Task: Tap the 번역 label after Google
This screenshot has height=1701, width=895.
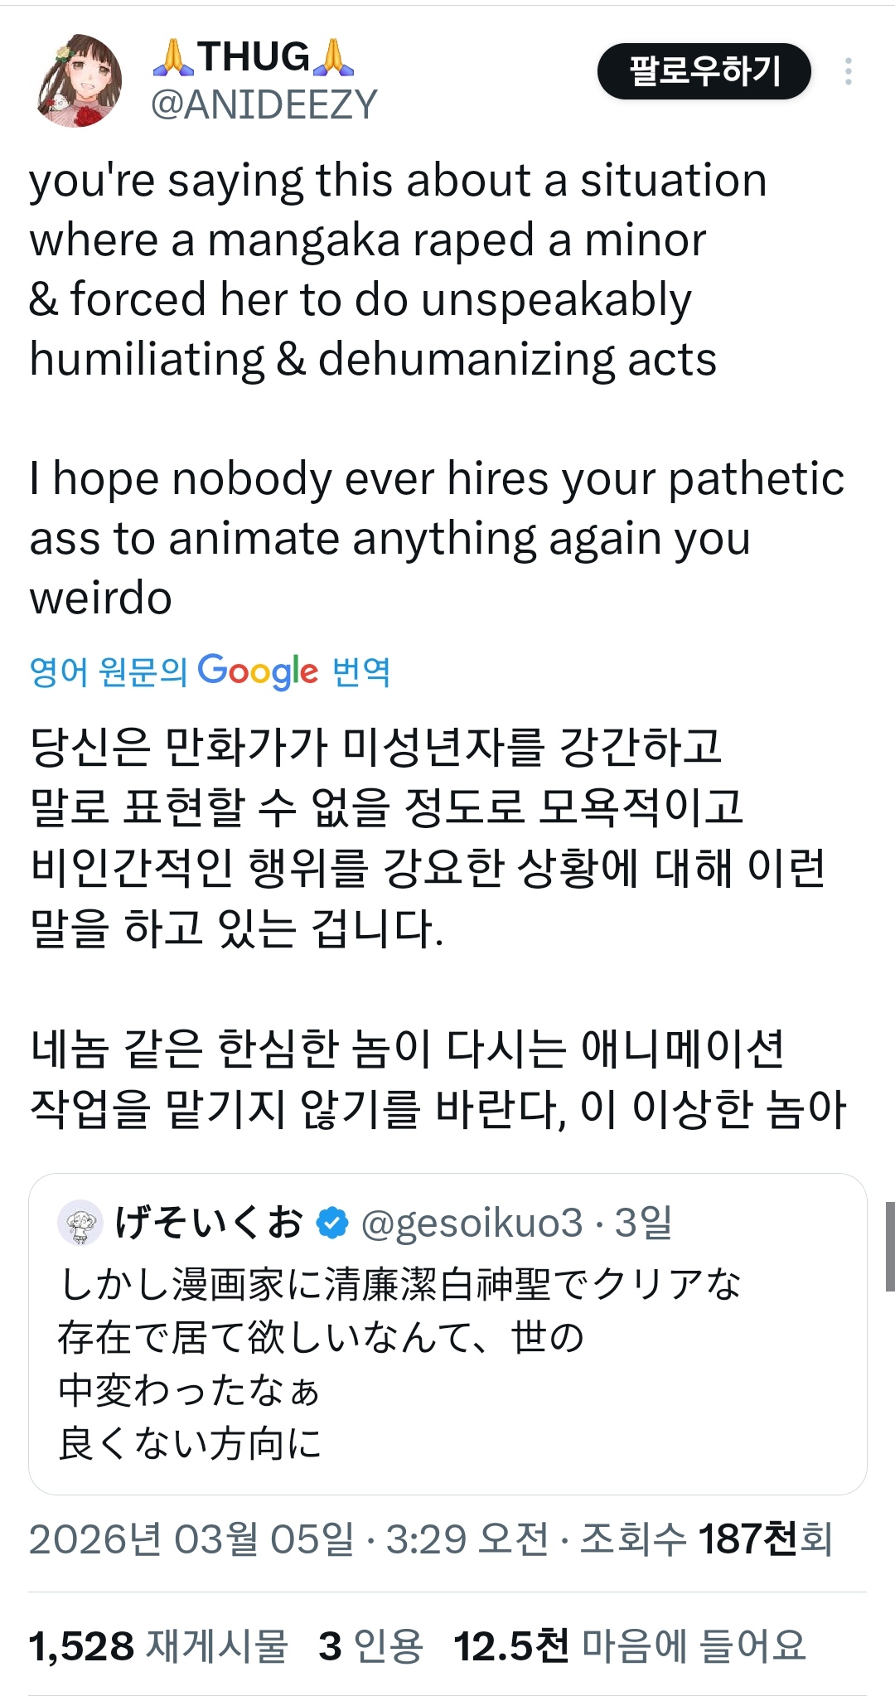Action: tap(361, 671)
